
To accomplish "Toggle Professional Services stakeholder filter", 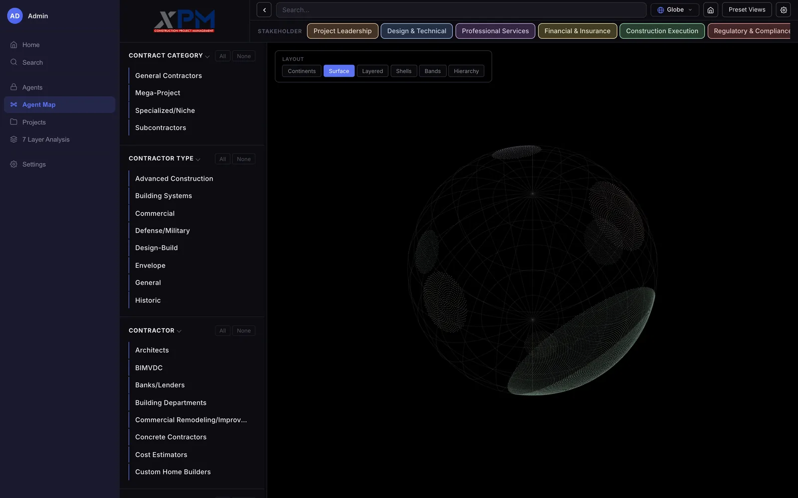I will click(x=495, y=31).
